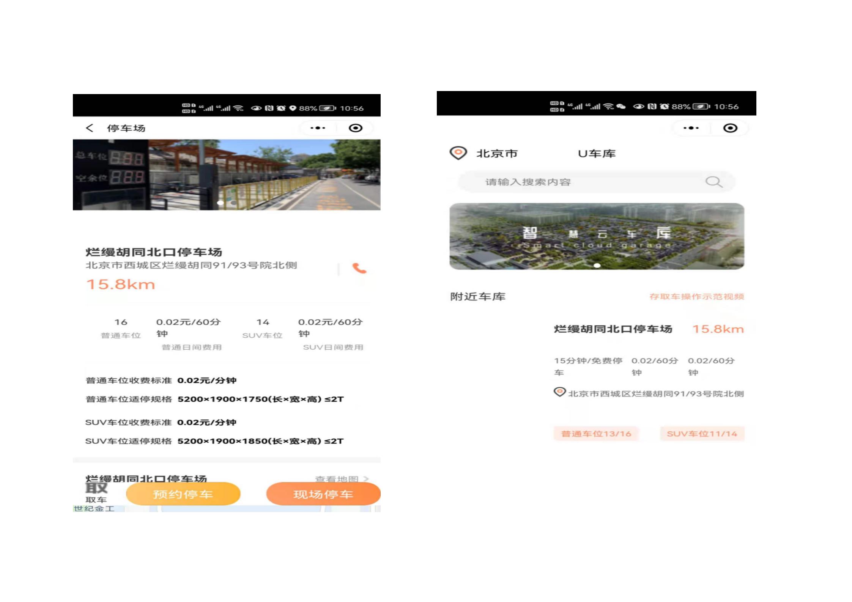
Task: Open three-dot menu on U车库 screen
Action: click(x=691, y=128)
